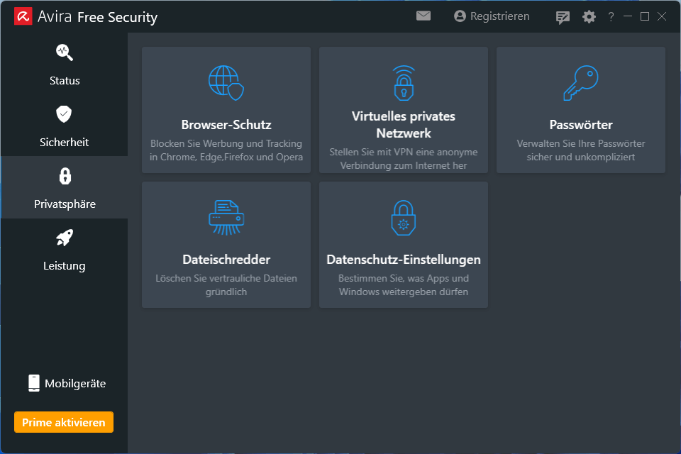This screenshot has width=681, height=454.
Task: Click Registrieren account link
Action: click(491, 16)
